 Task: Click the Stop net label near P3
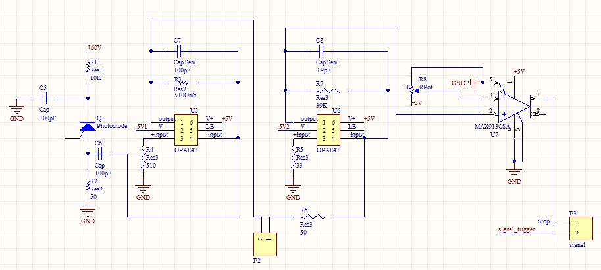pyautogui.click(x=544, y=221)
